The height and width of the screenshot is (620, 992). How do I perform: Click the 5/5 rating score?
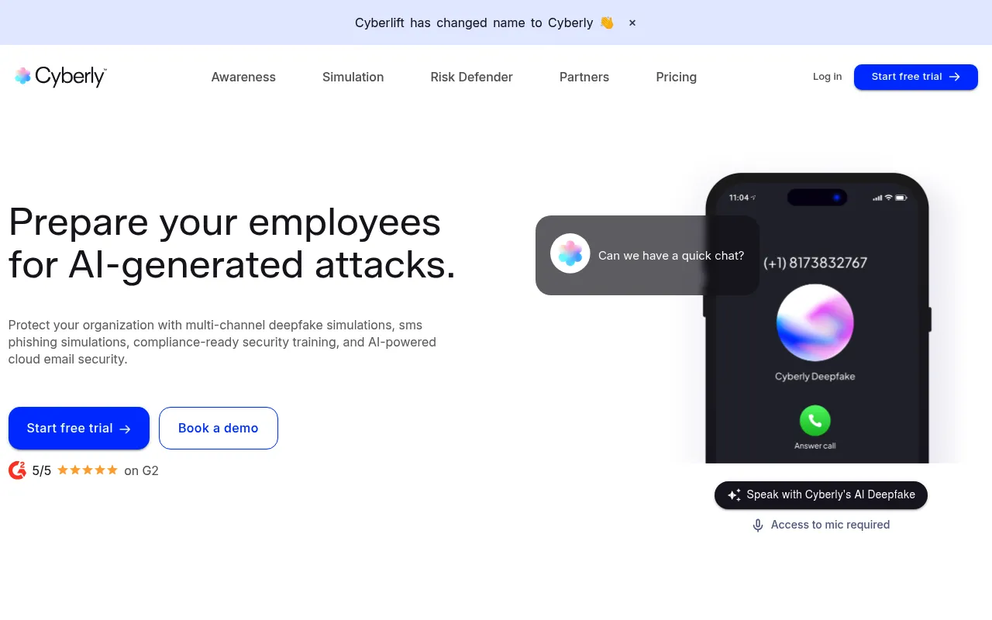42,470
